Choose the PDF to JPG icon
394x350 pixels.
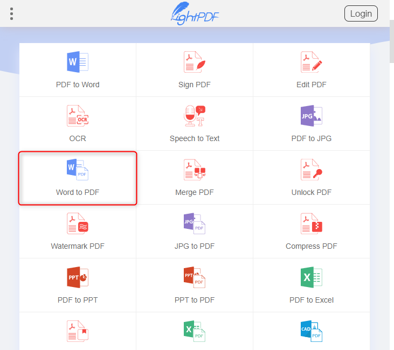(311, 116)
